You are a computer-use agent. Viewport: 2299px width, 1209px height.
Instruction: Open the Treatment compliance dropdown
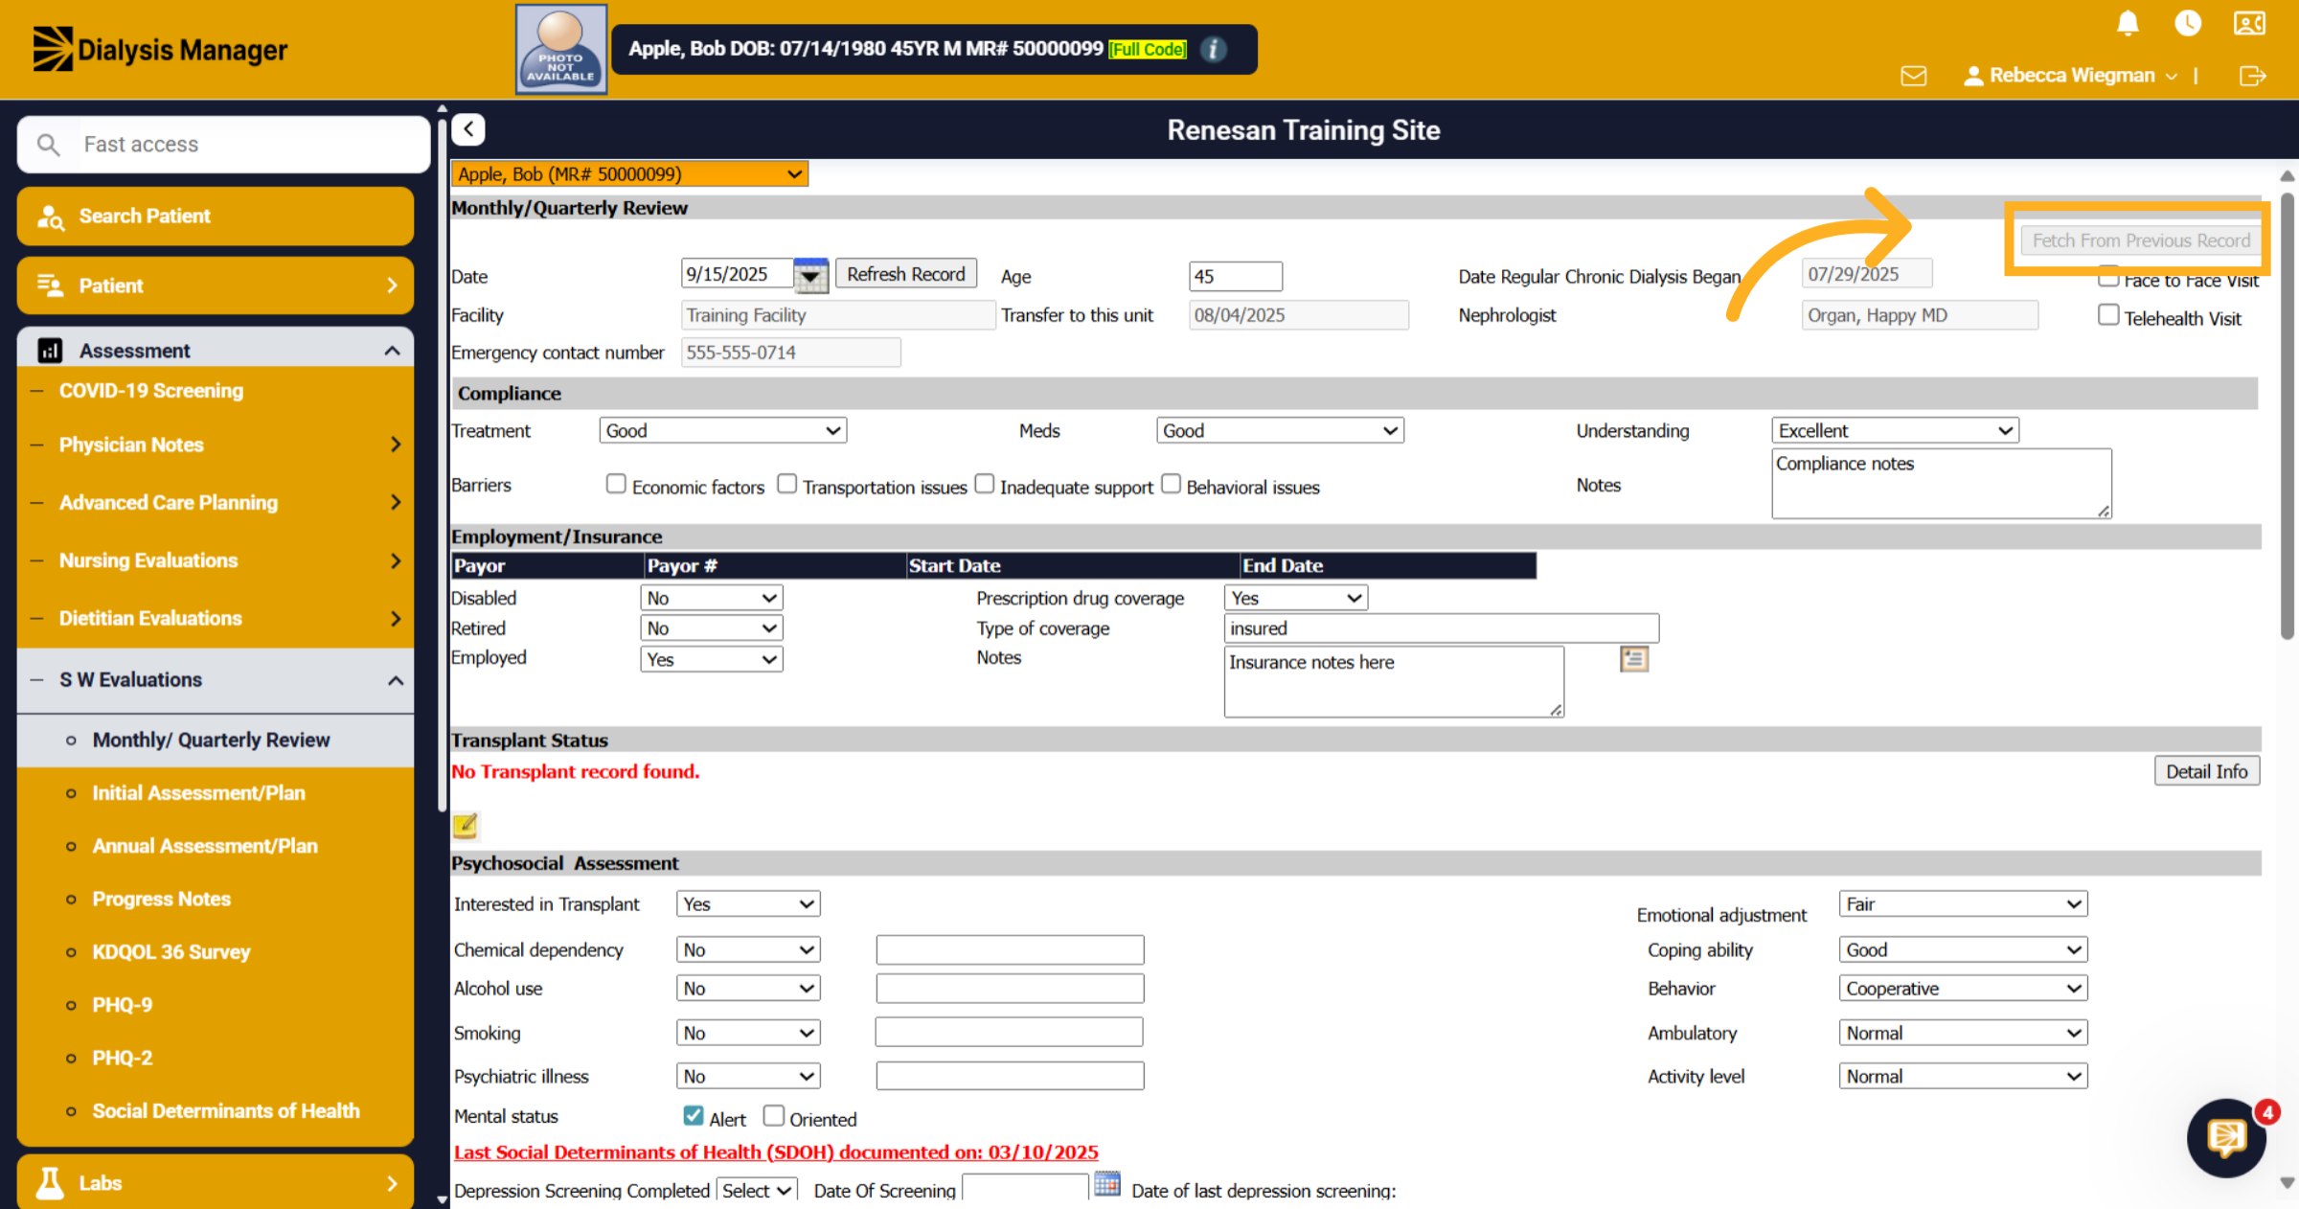[x=723, y=431]
